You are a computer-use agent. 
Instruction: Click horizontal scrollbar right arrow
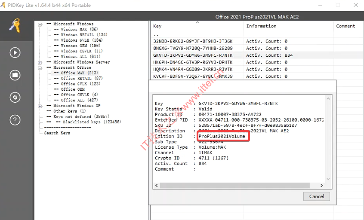point(322,186)
